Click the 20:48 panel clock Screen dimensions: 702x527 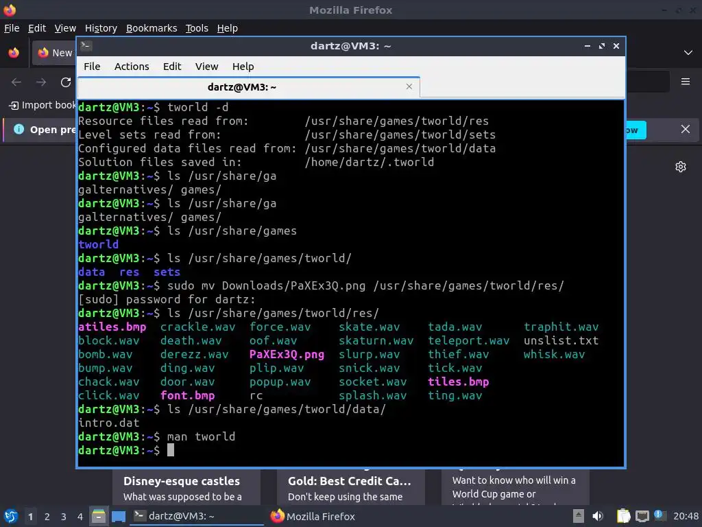pos(686,516)
